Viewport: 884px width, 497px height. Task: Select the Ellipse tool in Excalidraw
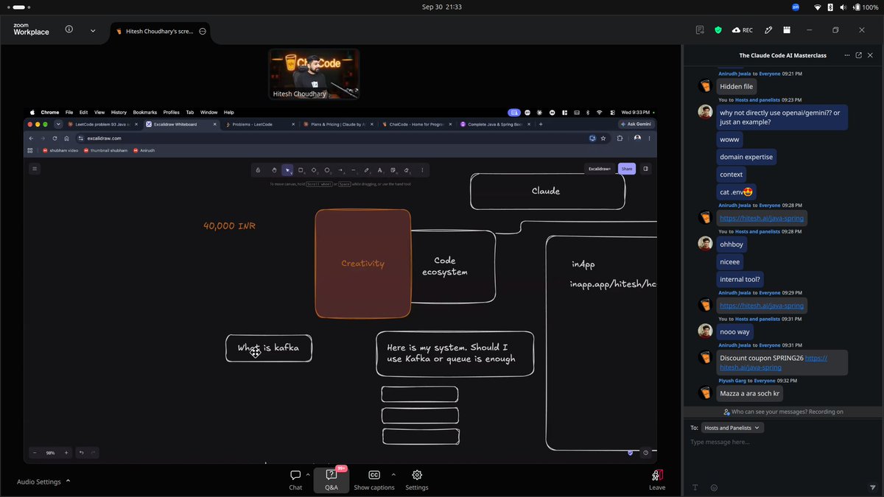(327, 170)
